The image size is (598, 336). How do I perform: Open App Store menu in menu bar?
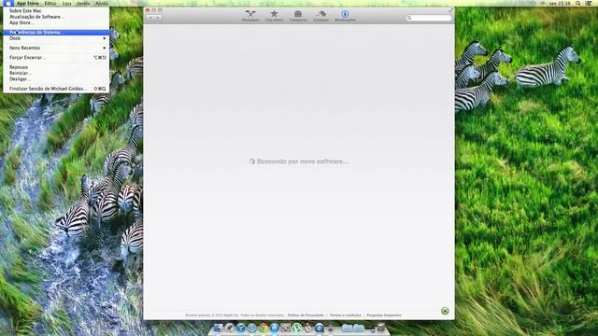point(27,3)
